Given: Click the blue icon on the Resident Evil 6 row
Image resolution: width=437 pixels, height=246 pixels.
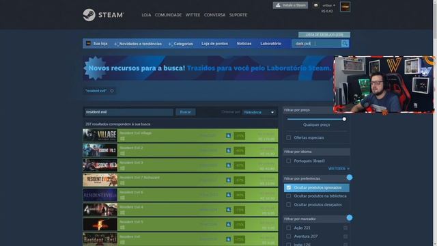Looking at the screenshot, I should (228, 195).
